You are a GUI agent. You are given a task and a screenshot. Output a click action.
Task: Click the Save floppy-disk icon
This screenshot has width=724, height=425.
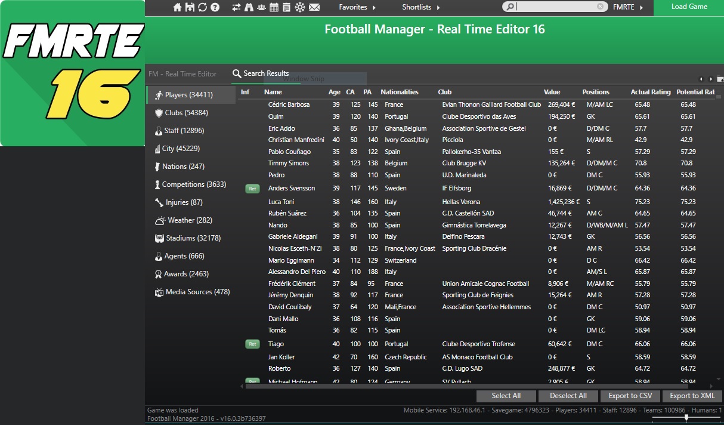point(190,7)
